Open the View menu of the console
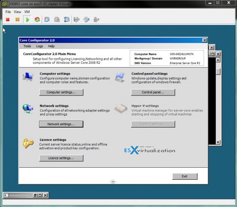 point(18,12)
